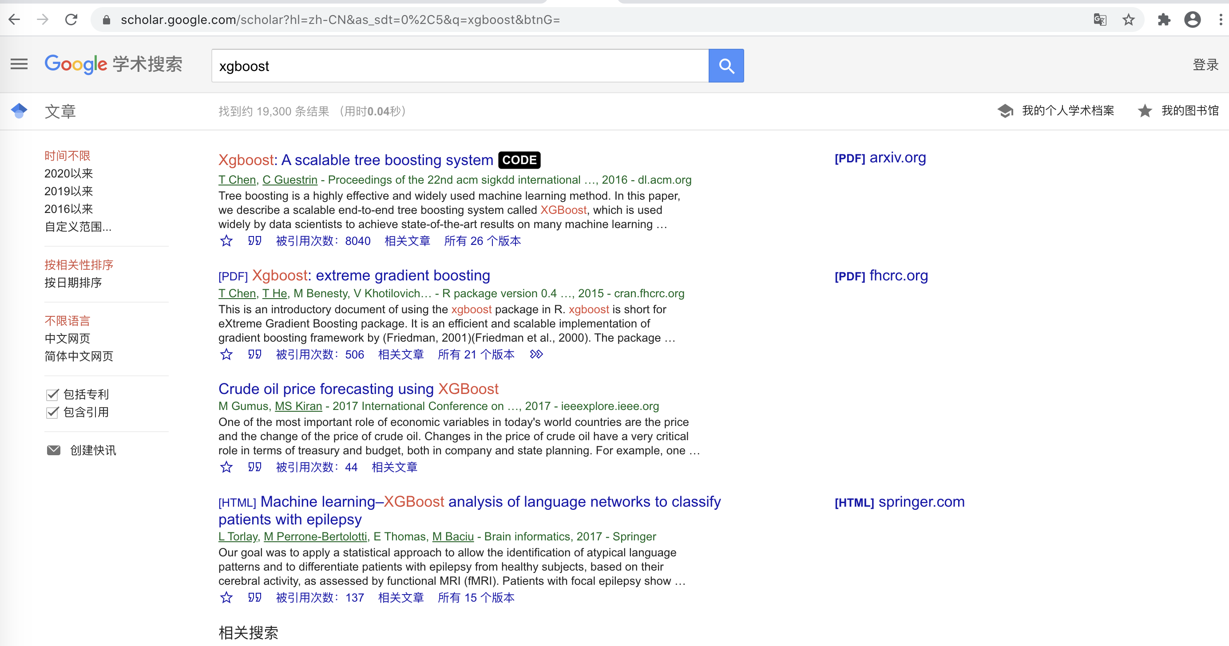
Task: Save the Crude oil price forecasting star
Action: (x=226, y=467)
